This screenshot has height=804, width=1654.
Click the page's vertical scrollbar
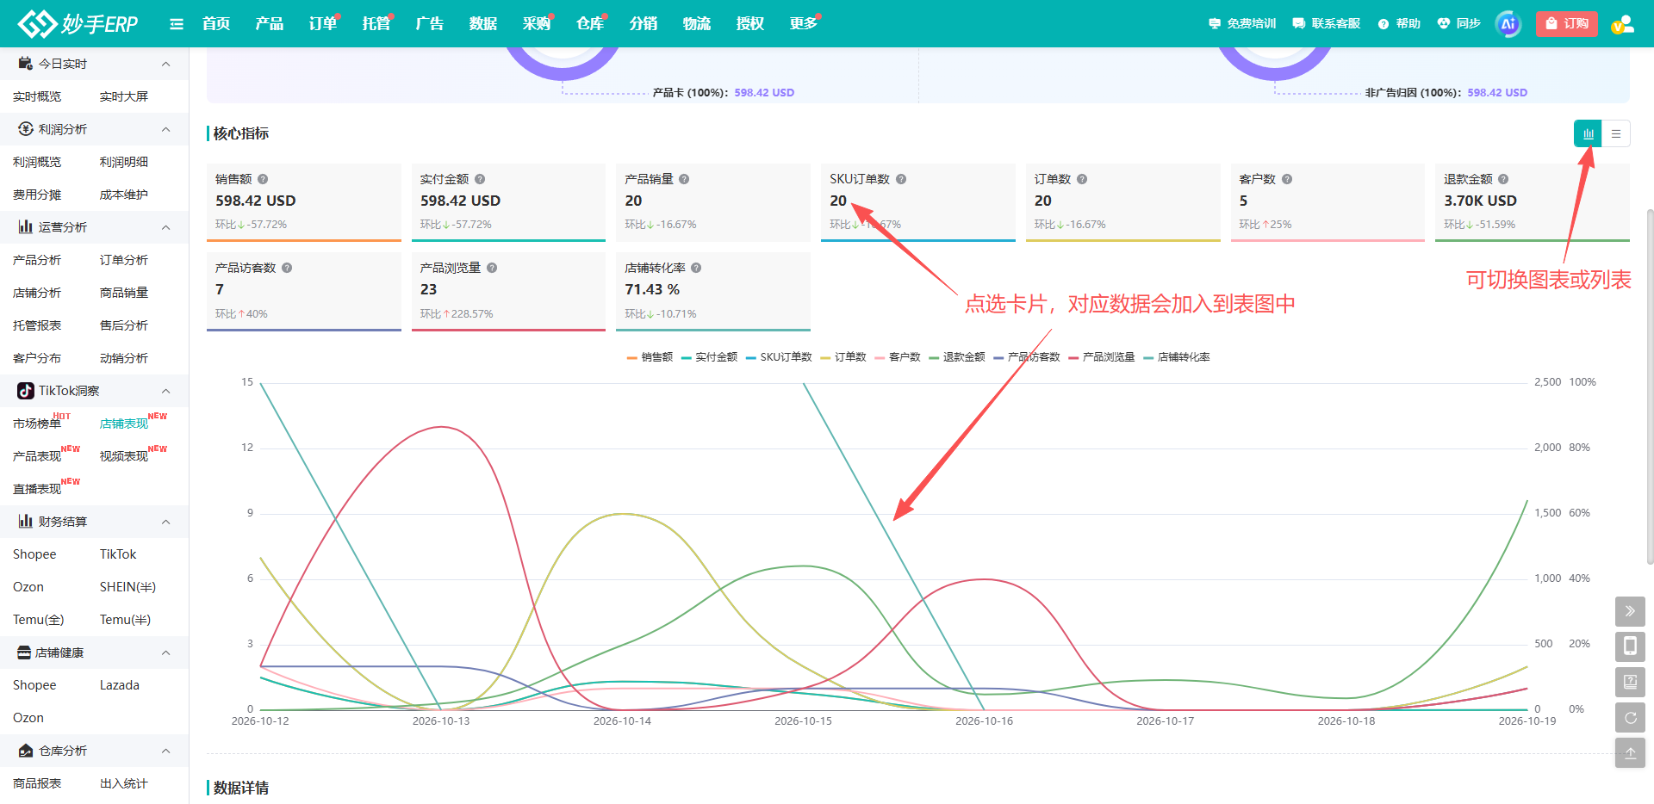click(1650, 386)
